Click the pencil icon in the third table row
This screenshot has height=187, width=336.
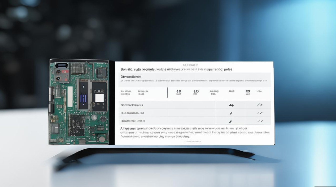click(230, 121)
